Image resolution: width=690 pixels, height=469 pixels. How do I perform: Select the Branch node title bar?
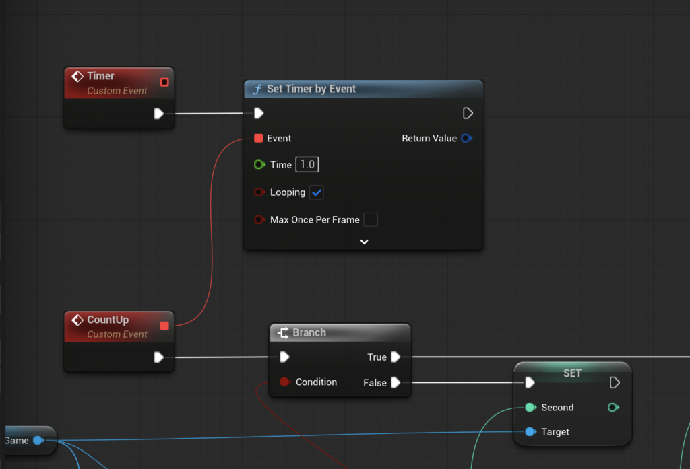pyautogui.click(x=340, y=332)
